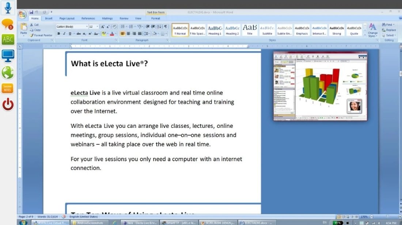The image size is (402, 225).
Task: Click the Copy command
Action: [35, 30]
